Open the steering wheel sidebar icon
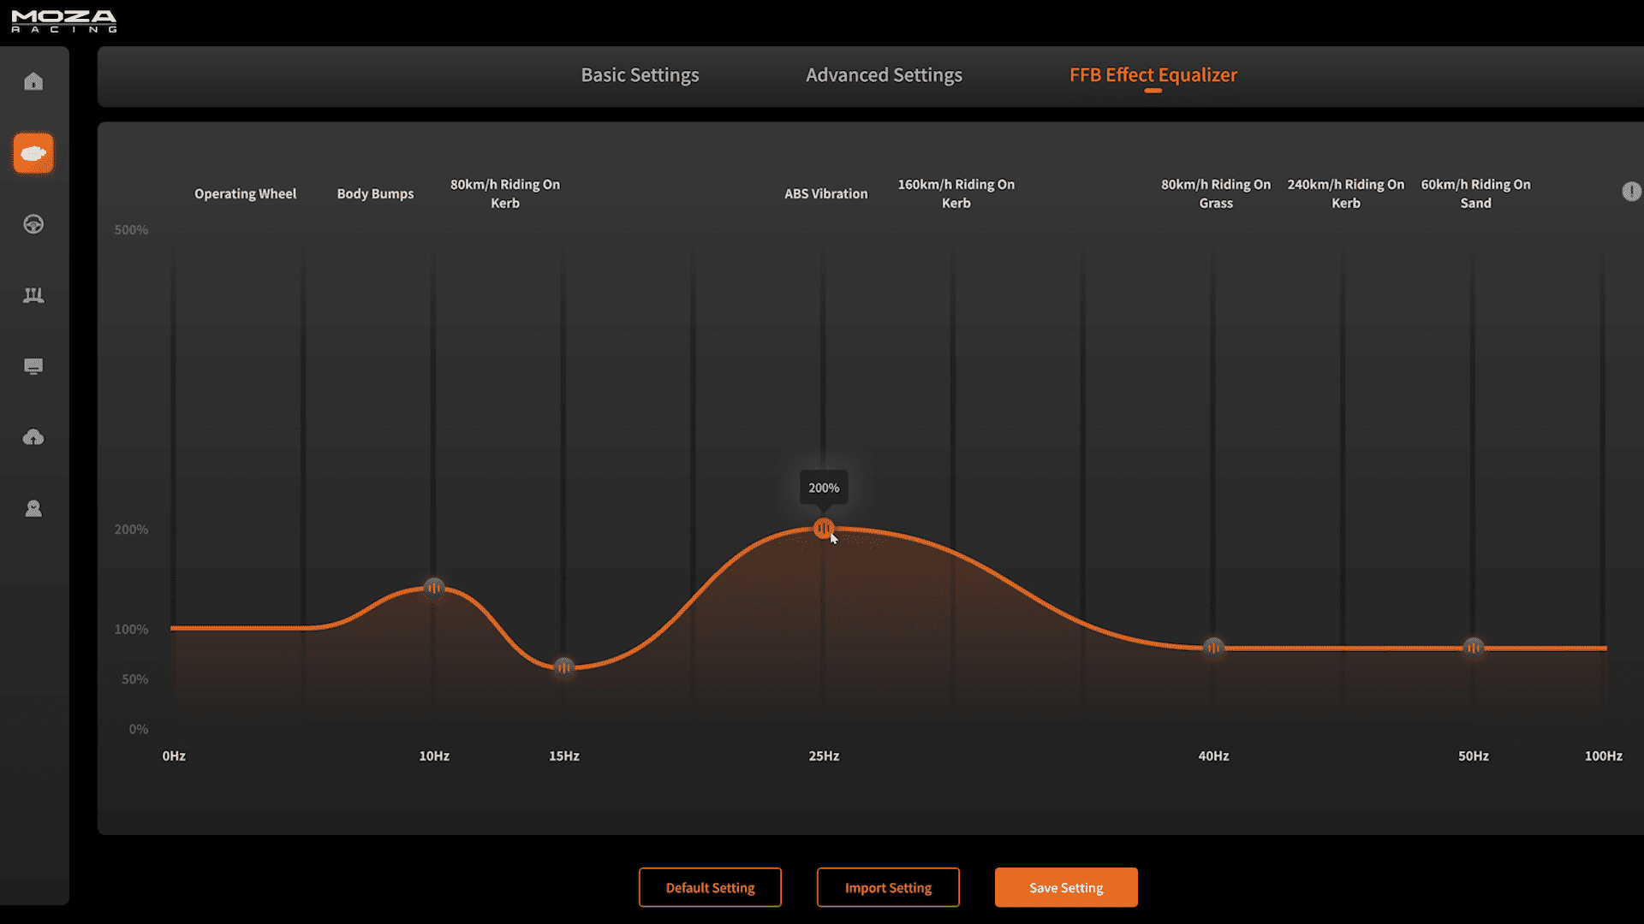This screenshot has height=924, width=1644. pyautogui.click(x=33, y=224)
